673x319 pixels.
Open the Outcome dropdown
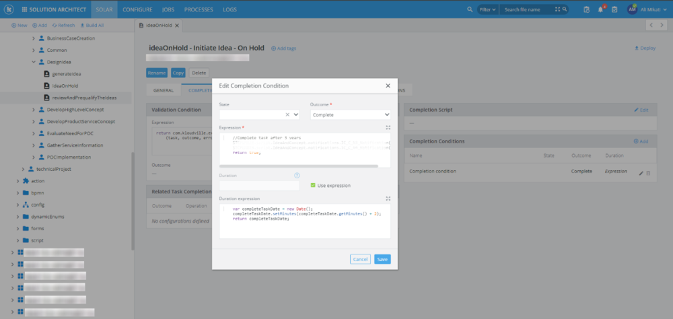(350, 114)
